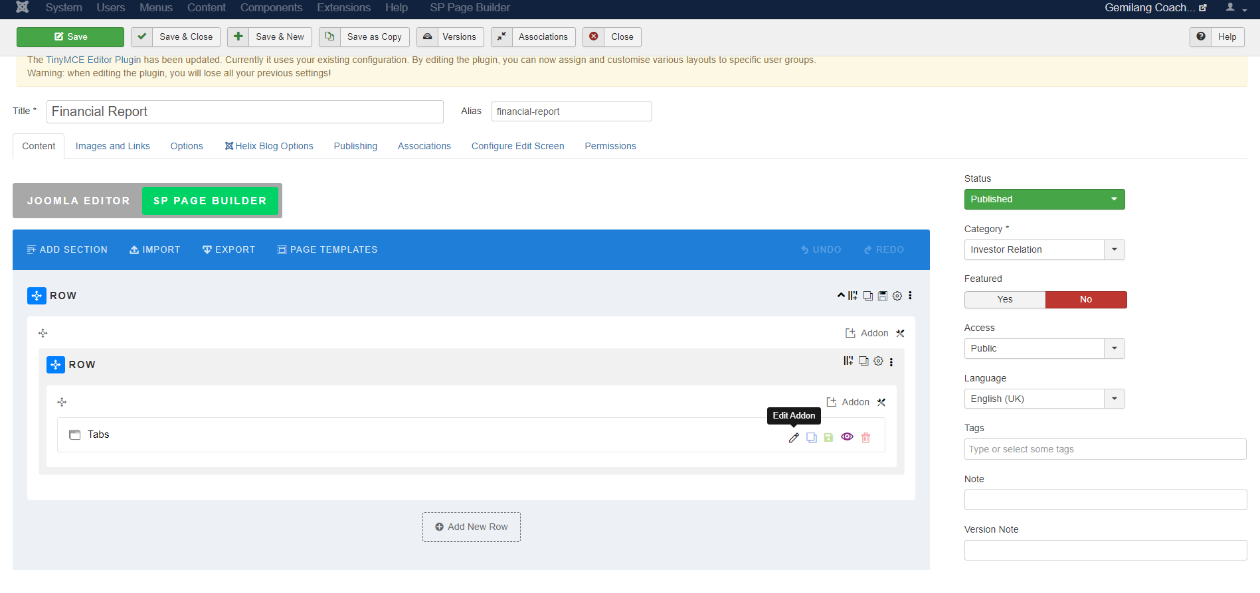Switch to Helix Blog Options tab
The image size is (1260, 593).
click(x=269, y=146)
